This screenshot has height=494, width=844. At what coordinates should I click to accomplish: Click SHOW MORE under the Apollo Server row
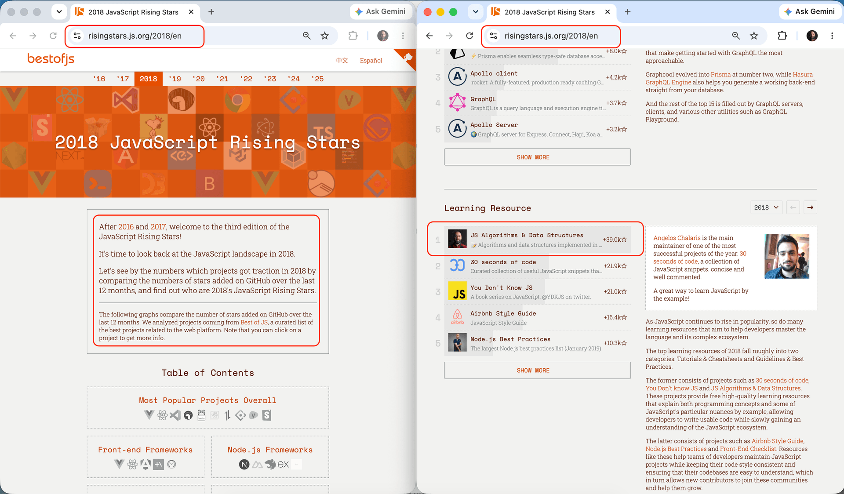537,157
